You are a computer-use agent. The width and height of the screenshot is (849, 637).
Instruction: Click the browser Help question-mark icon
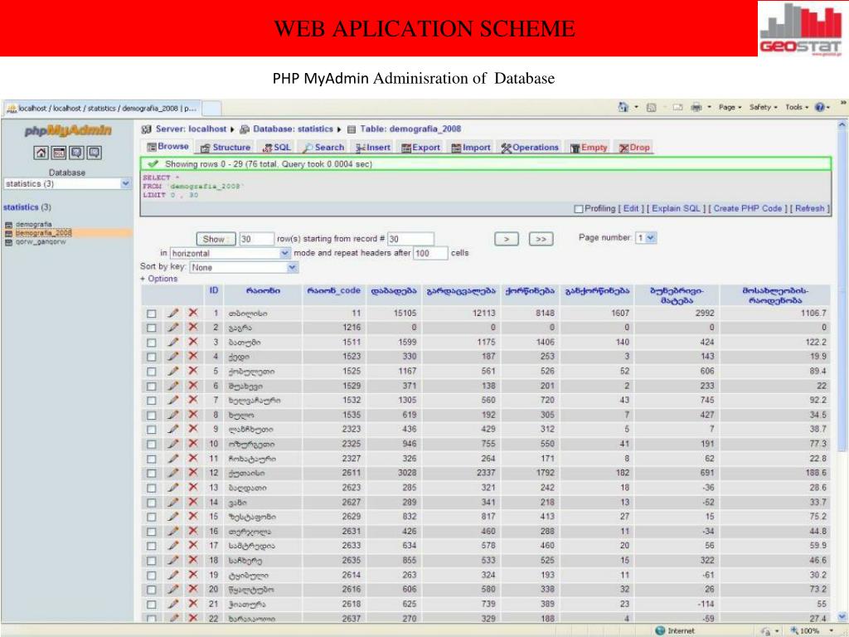[820, 107]
